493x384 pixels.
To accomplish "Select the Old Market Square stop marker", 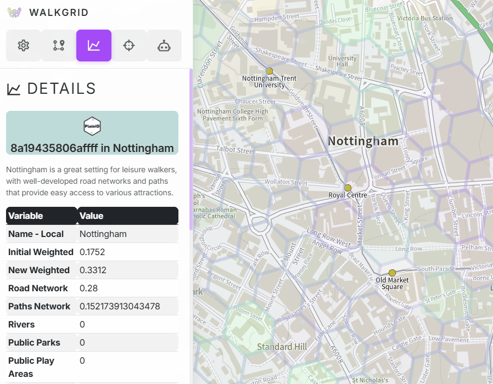I will [393, 273].
